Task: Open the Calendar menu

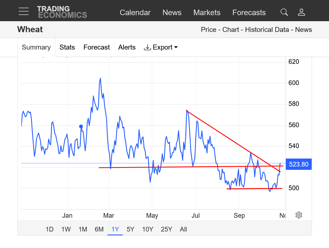Action: [135, 13]
